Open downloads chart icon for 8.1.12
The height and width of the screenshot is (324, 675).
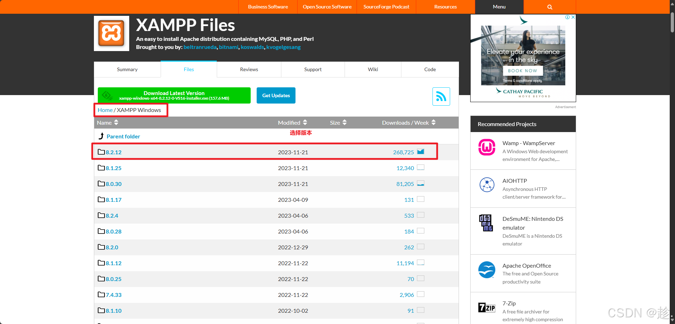(x=420, y=262)
